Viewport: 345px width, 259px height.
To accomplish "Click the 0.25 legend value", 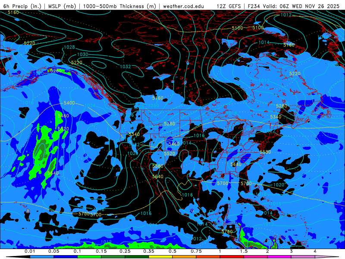I will coord(125,251).
